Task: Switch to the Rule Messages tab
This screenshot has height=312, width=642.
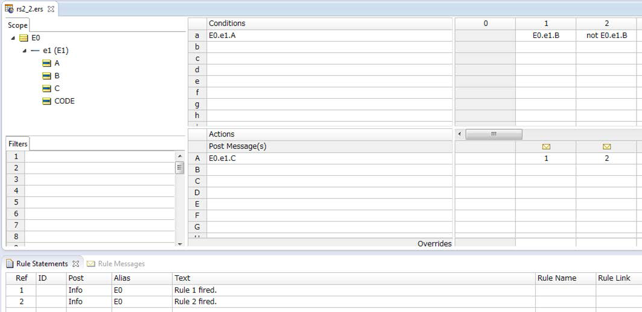Action: coord(121,264)
